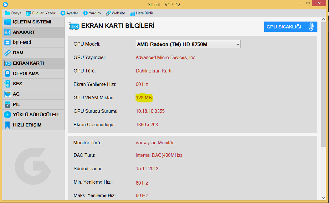
Task: Click the Maks. Yenileme Hızı 60 Hz value
Action: point(142,195)
